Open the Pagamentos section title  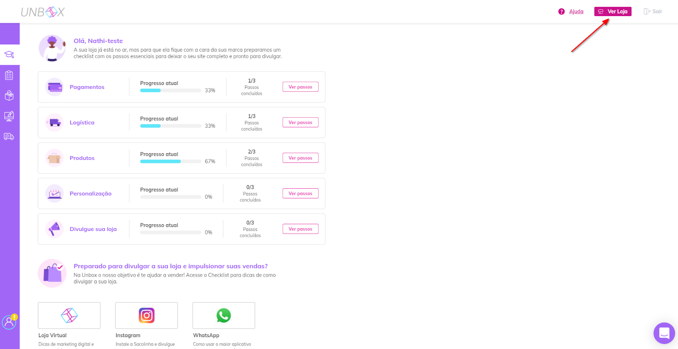pyautogui.click(x=87, y=87)
